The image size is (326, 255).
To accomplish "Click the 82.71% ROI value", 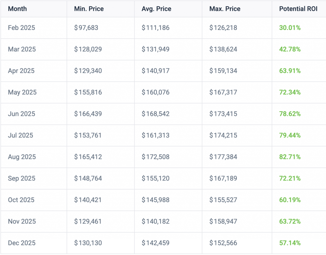I will [x=290, y=157].
